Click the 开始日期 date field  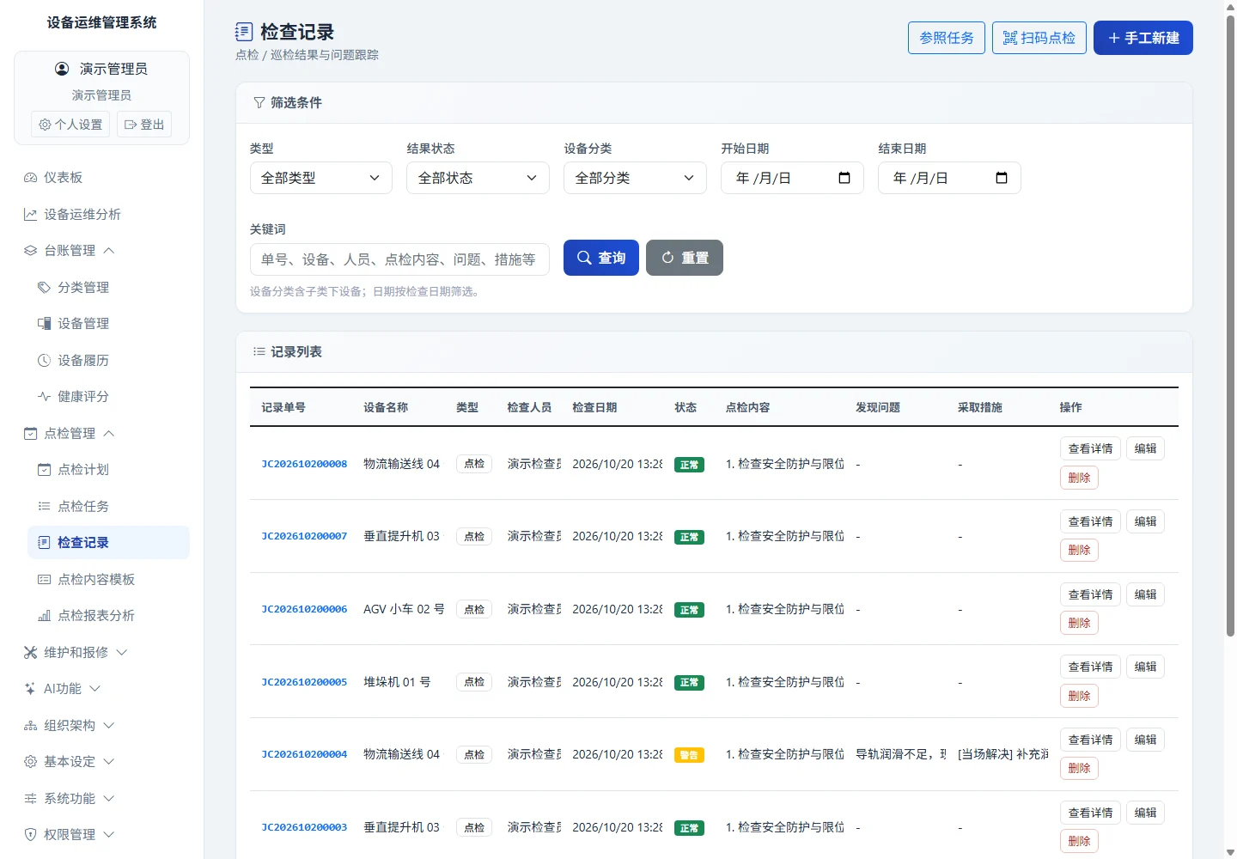click(x=792, y=178)
